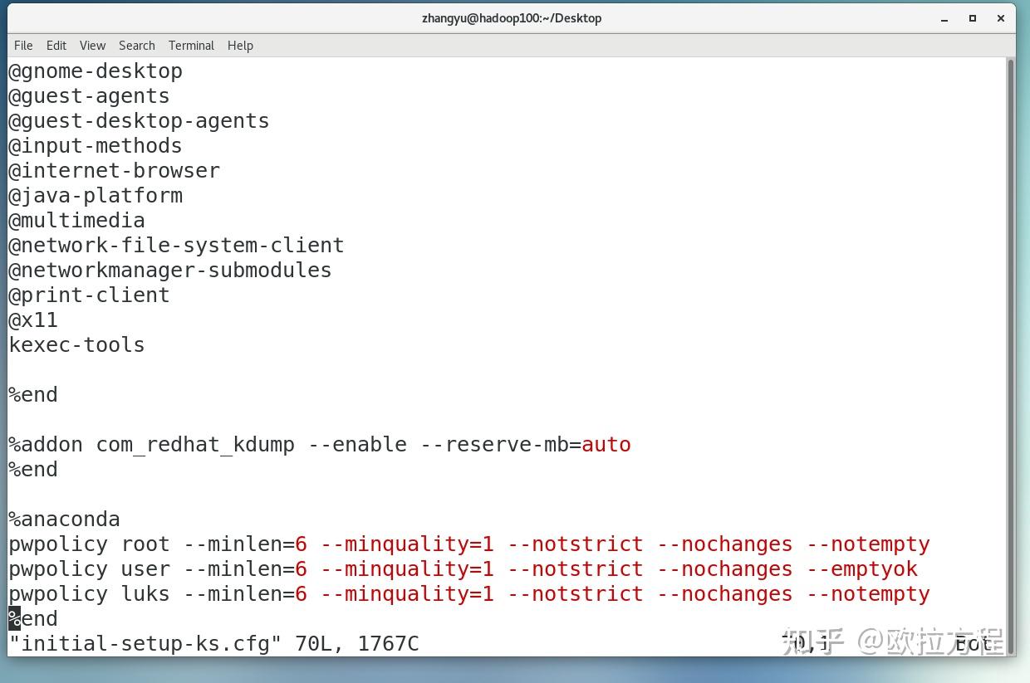Screen dimensions: 1030x683
Task: Click the 'pwpolicy luks' text
Action: click(x=89, y=594)
